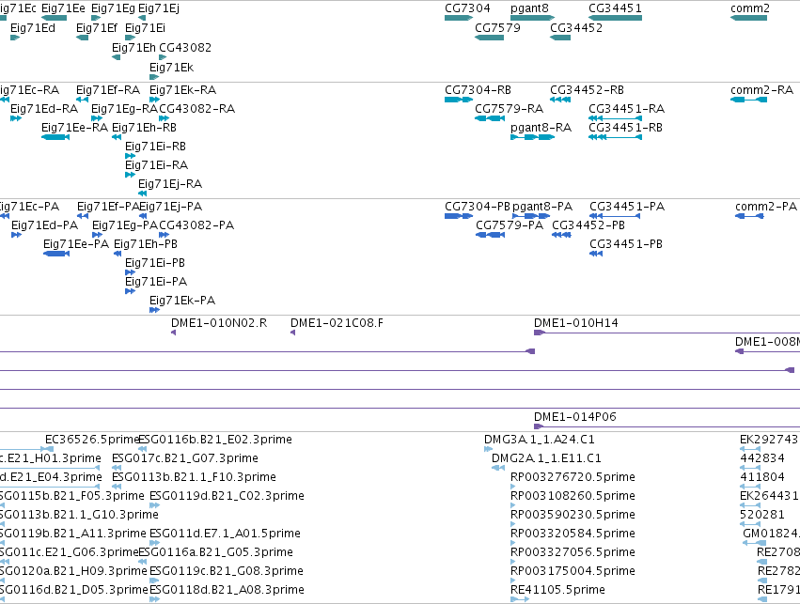
Task: Select the EK264431 EST label
Action: tap(769, 495)
